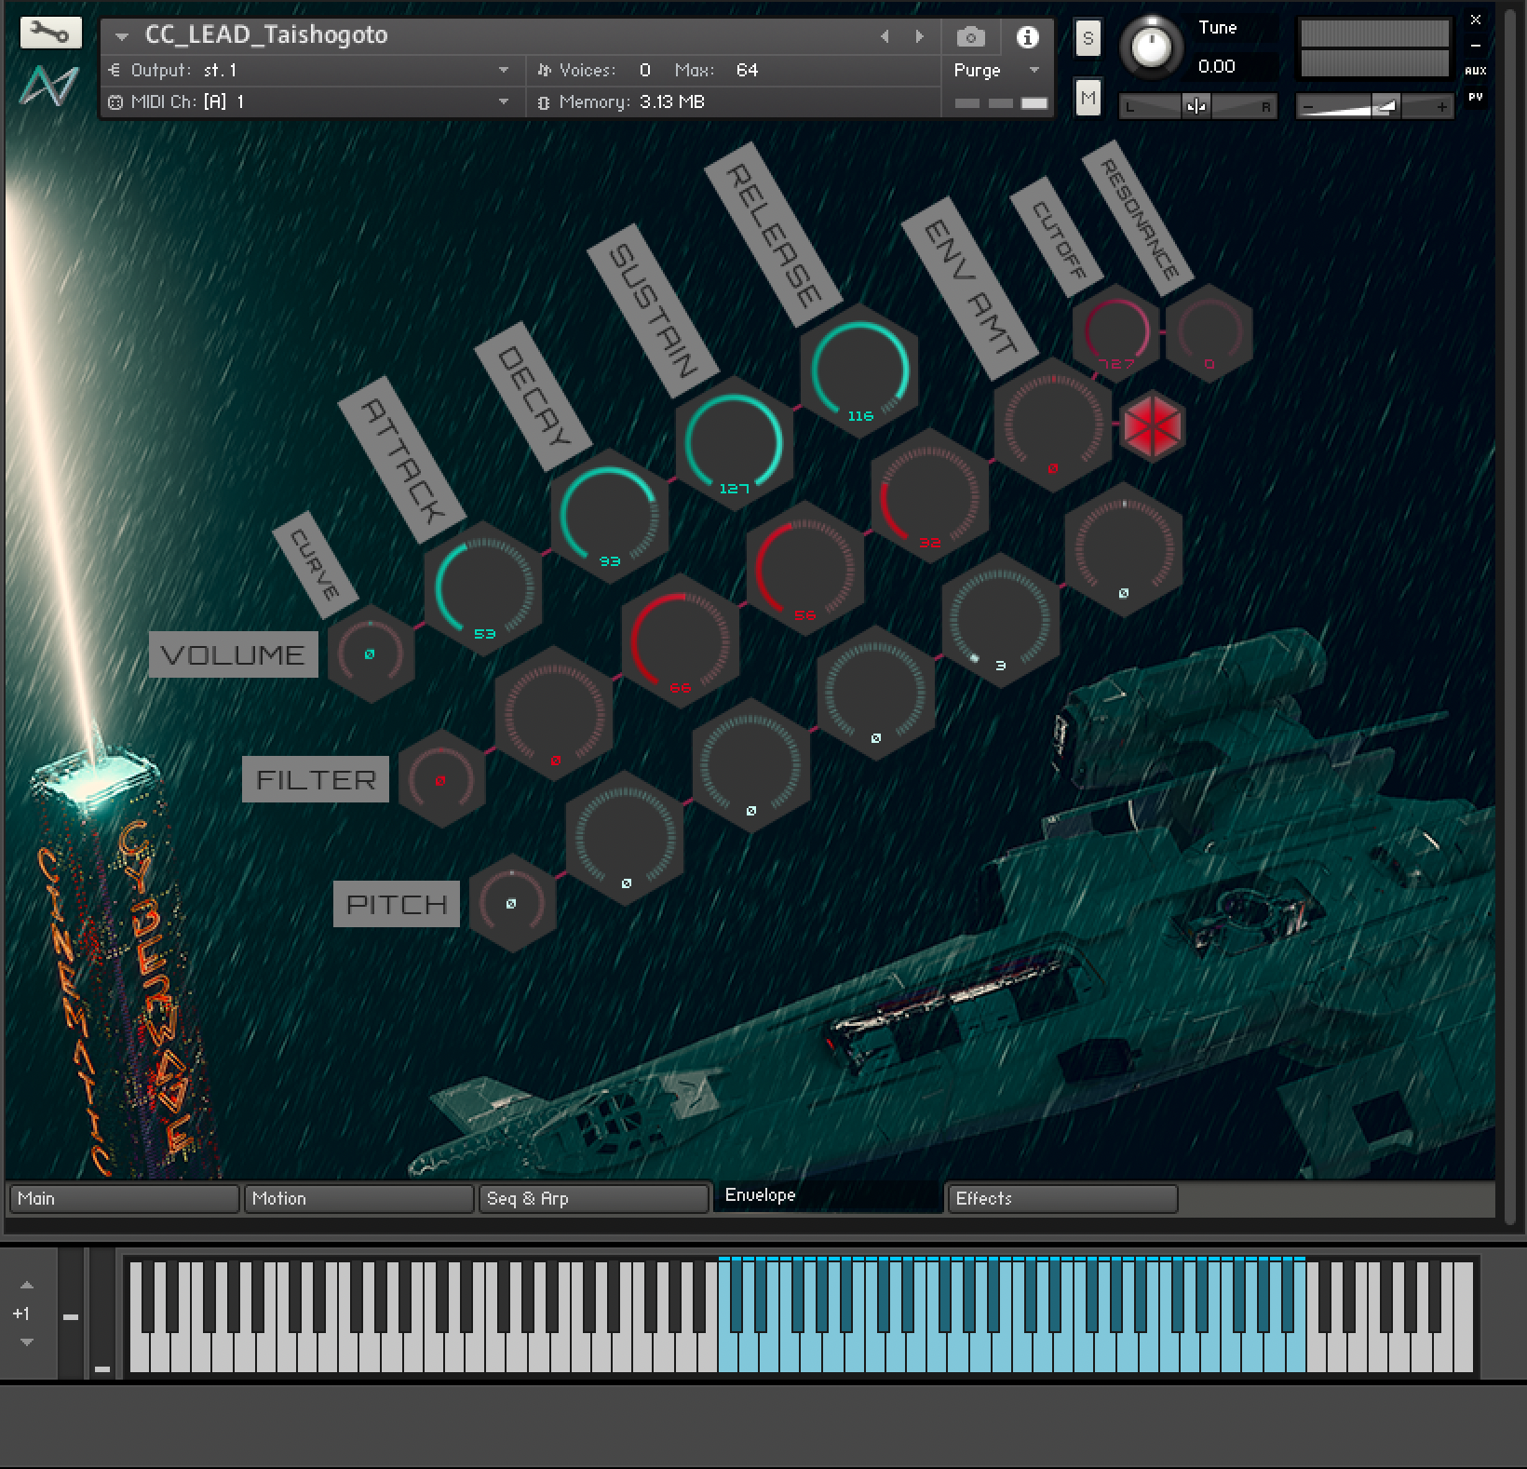Shift keyboard octave up arrow
Image resolution: width=1527 pixels, height=1469 pixels.
click(27, 1285)
